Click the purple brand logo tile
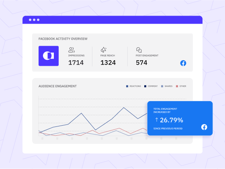225x169 pixels. [x=49, y=56]
